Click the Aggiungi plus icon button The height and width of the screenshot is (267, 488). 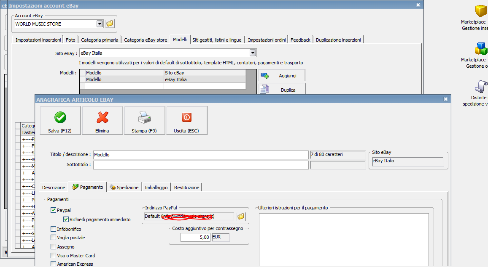pos(282,76)
